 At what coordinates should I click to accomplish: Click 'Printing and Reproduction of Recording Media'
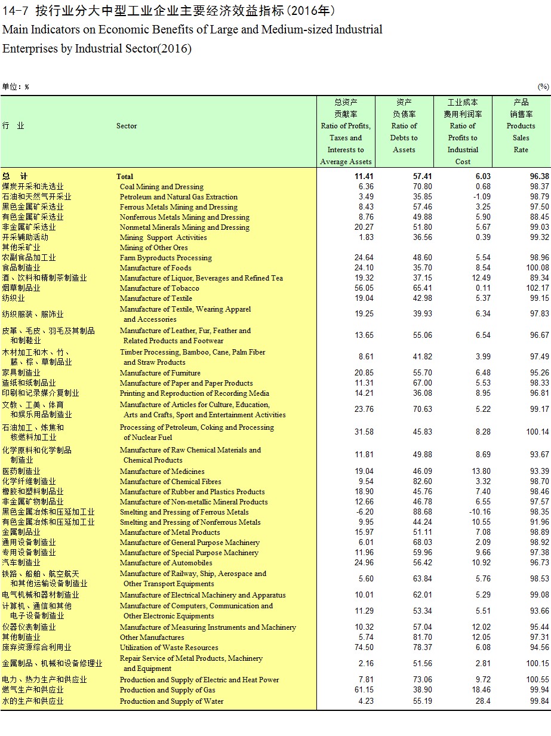[x=194, y=393]
